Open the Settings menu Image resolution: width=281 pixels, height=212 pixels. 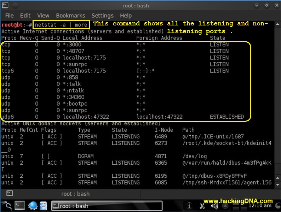(103, 16)
